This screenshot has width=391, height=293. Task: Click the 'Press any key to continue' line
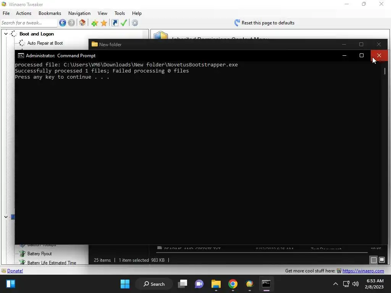tap(62, 77)
